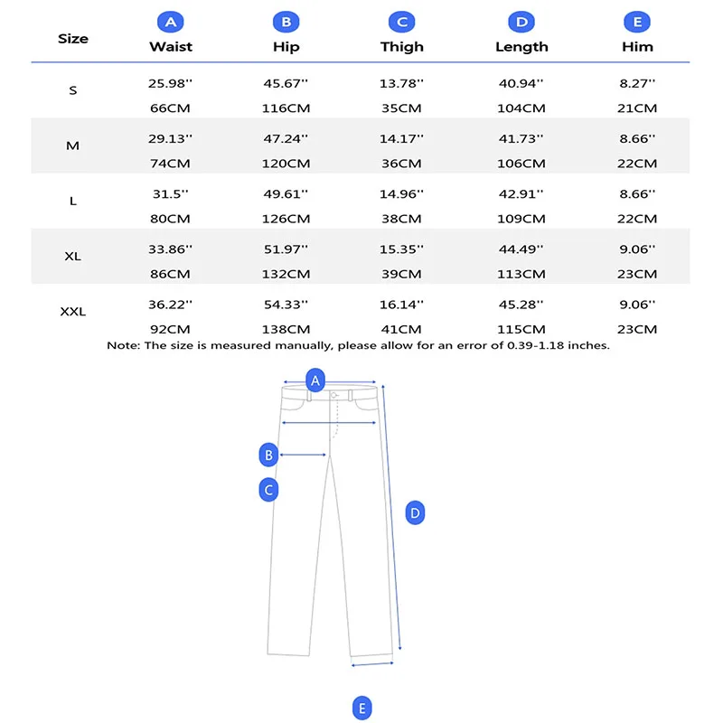Viewport: 723px width, 723px height.
Task: Click the B badge above Hip
Action: click(x=286, y=23)
